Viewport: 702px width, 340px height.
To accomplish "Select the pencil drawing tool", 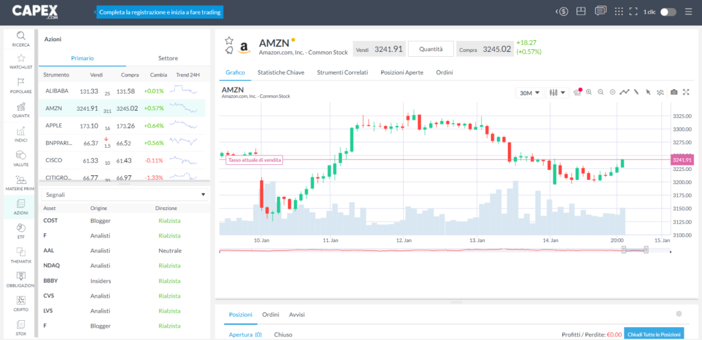I will (636, 92).
